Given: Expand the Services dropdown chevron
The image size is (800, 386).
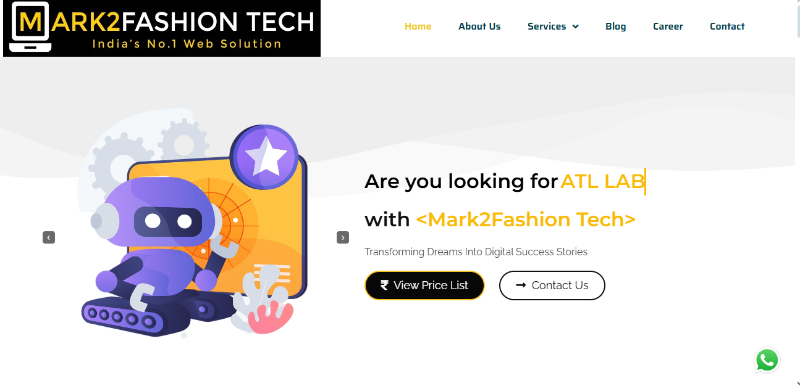Looking at the screenshot, I should point(576,27).
